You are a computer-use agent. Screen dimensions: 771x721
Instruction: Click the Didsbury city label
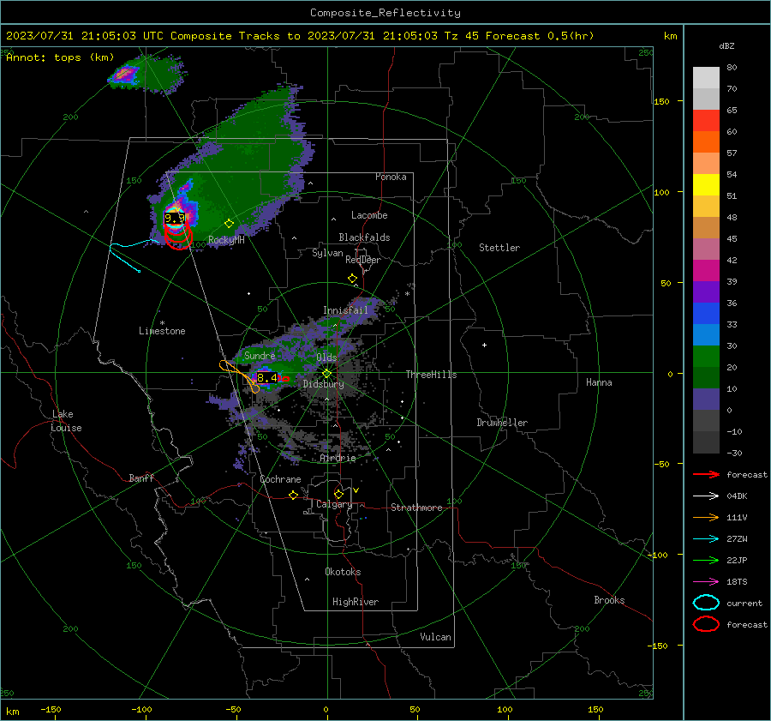(x=323, y=384)
